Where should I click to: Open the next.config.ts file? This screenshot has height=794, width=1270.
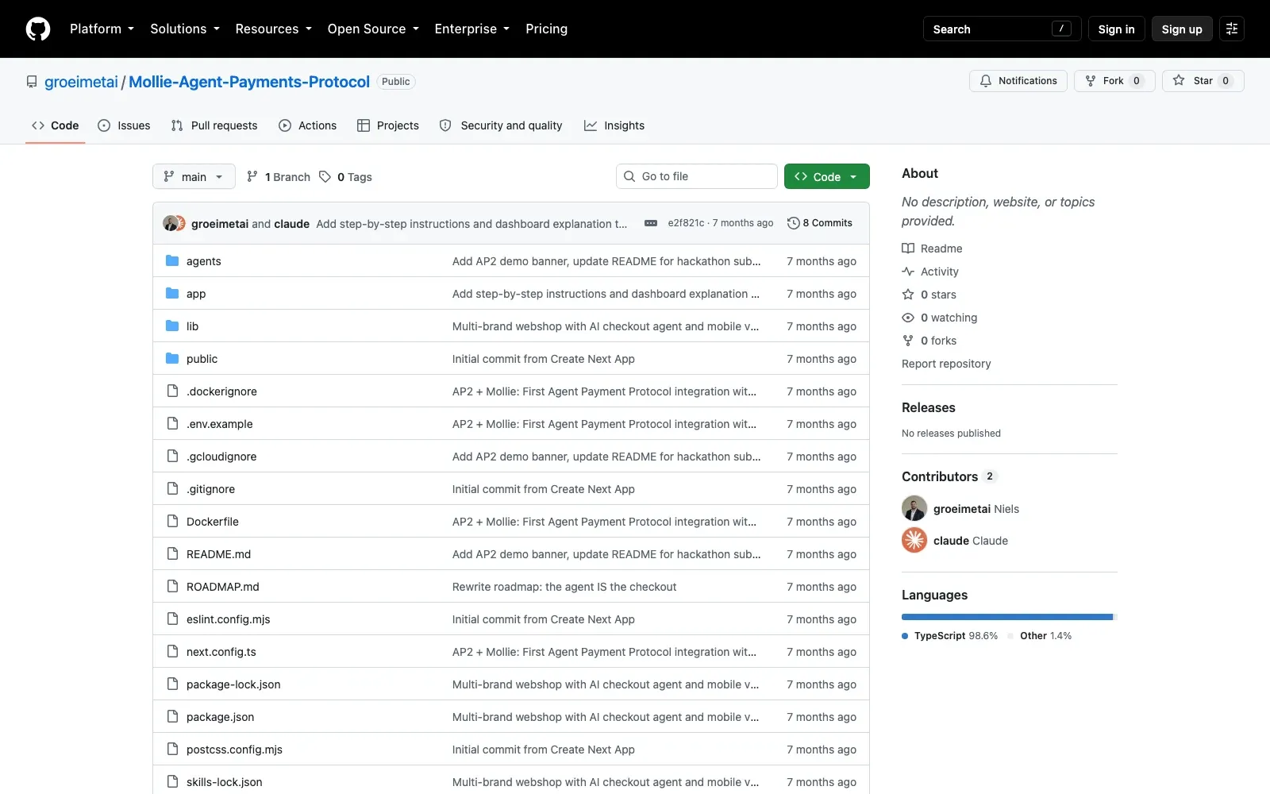click(221, 652)
